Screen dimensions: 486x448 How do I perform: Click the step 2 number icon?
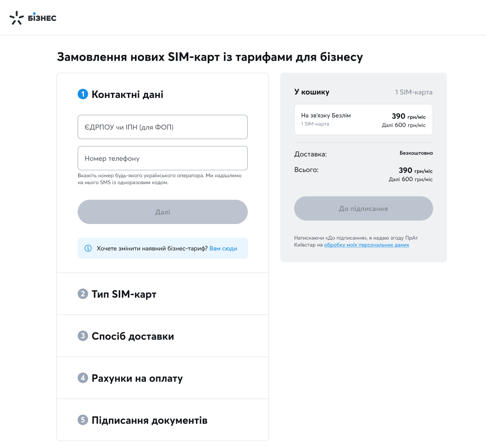[x=83, y=294]
